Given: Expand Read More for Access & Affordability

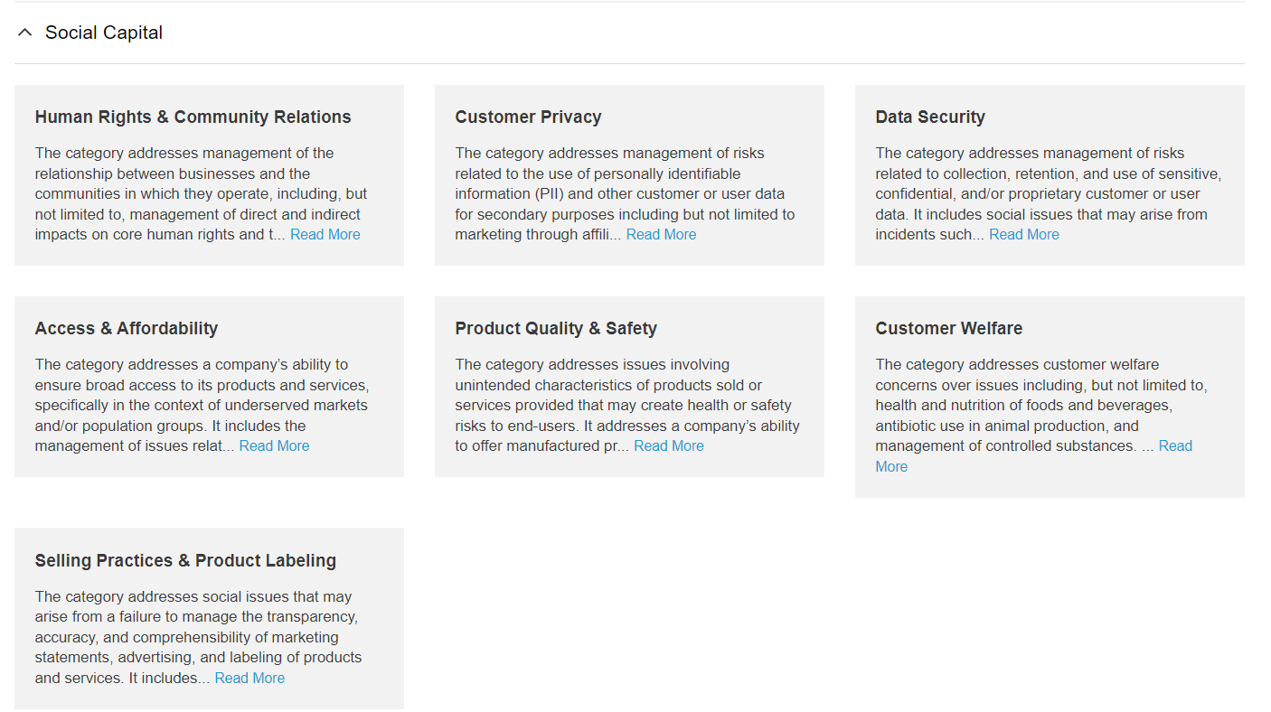Looking at the screenshot, I should [274, 445].
